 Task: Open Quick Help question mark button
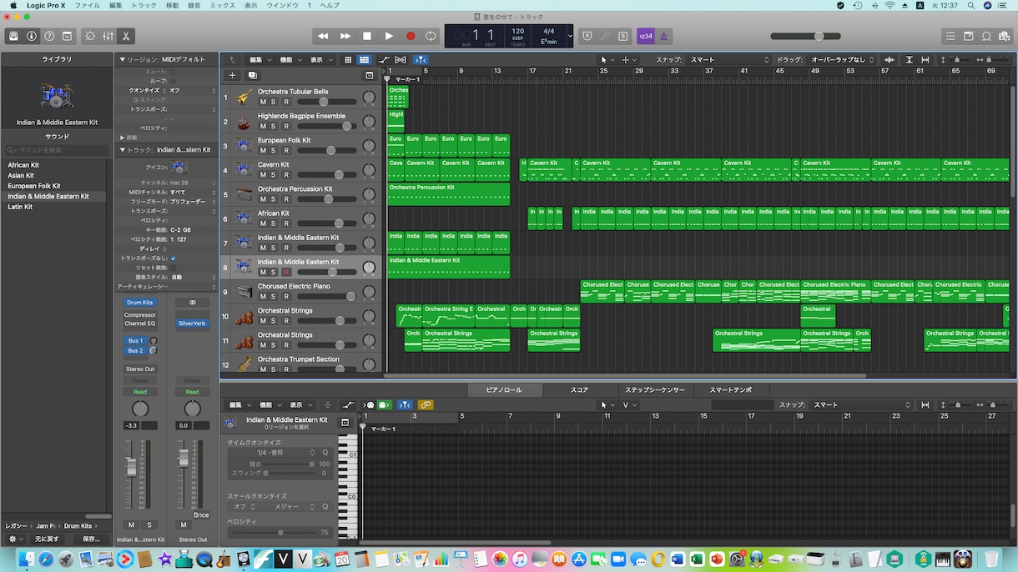tap(49, 36)
